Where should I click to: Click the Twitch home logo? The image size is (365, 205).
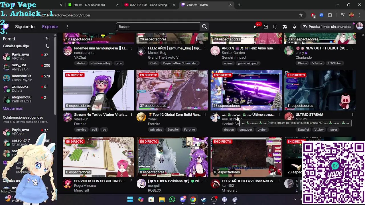pos(6,26)
